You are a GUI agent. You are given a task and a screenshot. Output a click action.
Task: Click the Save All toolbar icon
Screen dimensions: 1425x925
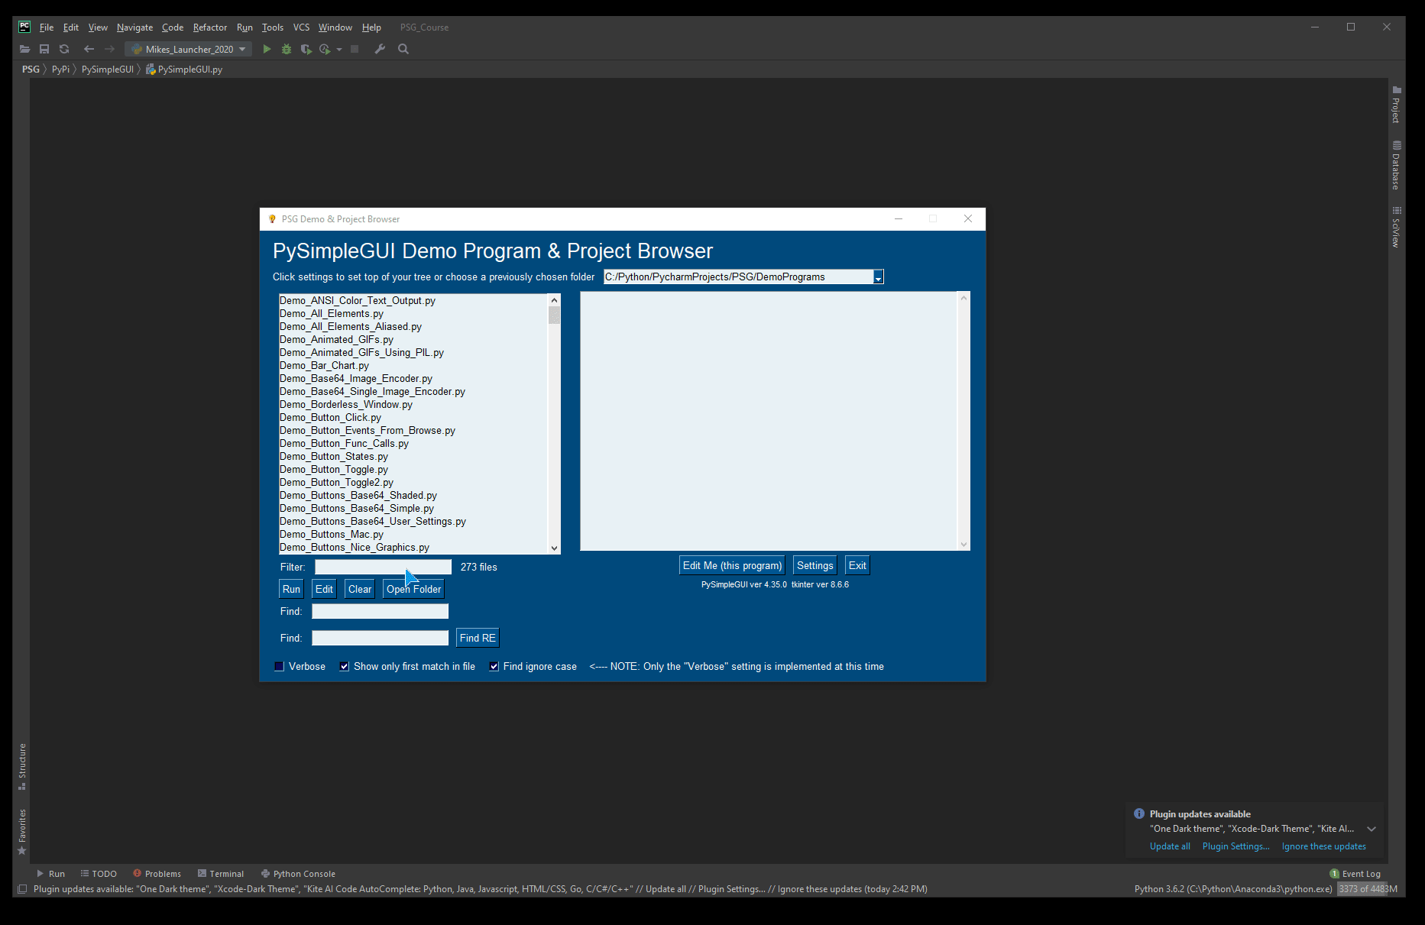(x=44, y=49)
